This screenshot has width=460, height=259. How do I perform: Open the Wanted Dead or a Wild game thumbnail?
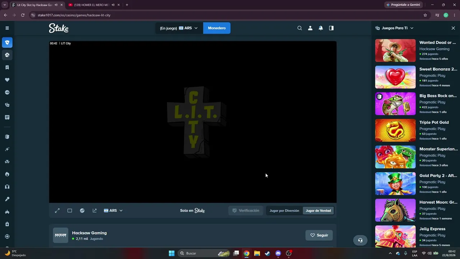(x=395, y=51)
